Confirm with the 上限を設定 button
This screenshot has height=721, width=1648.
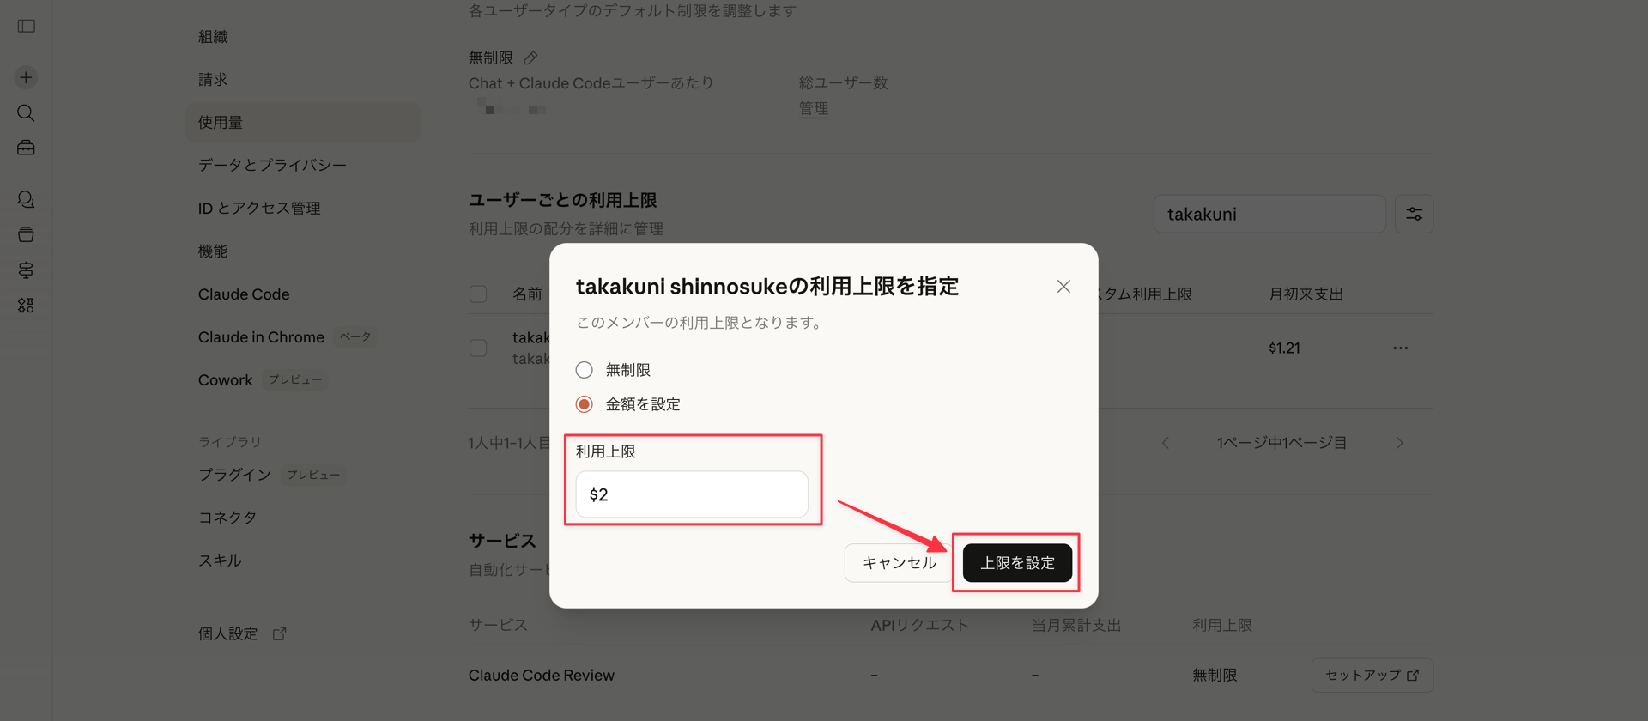1017,563
